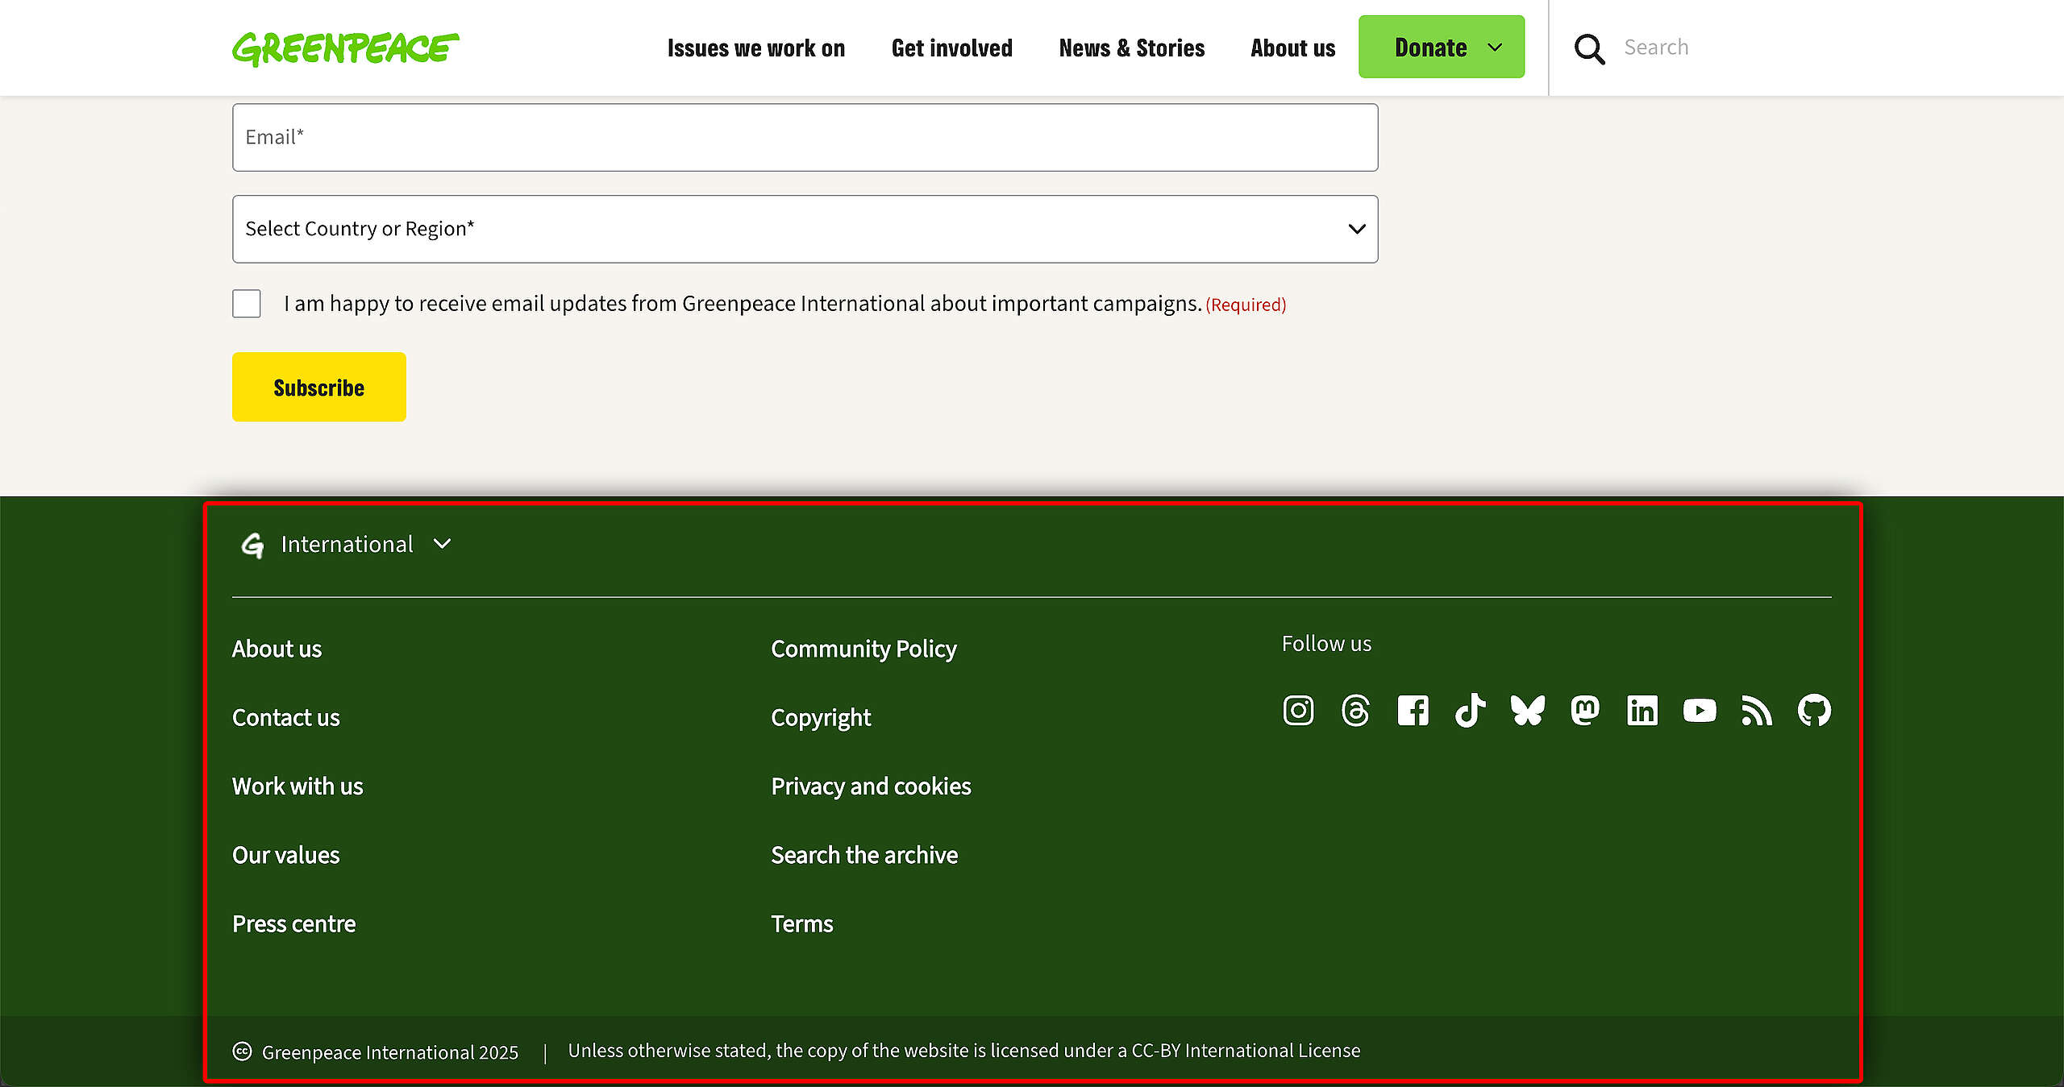
Task: Open Greenpeace Threads profile icon
Action: point(1355,710)
